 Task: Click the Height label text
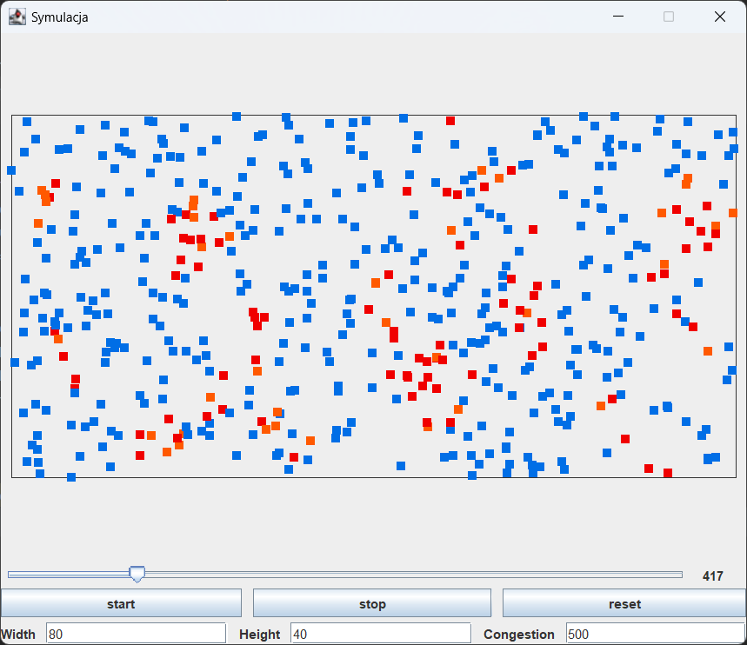point(258,634)
